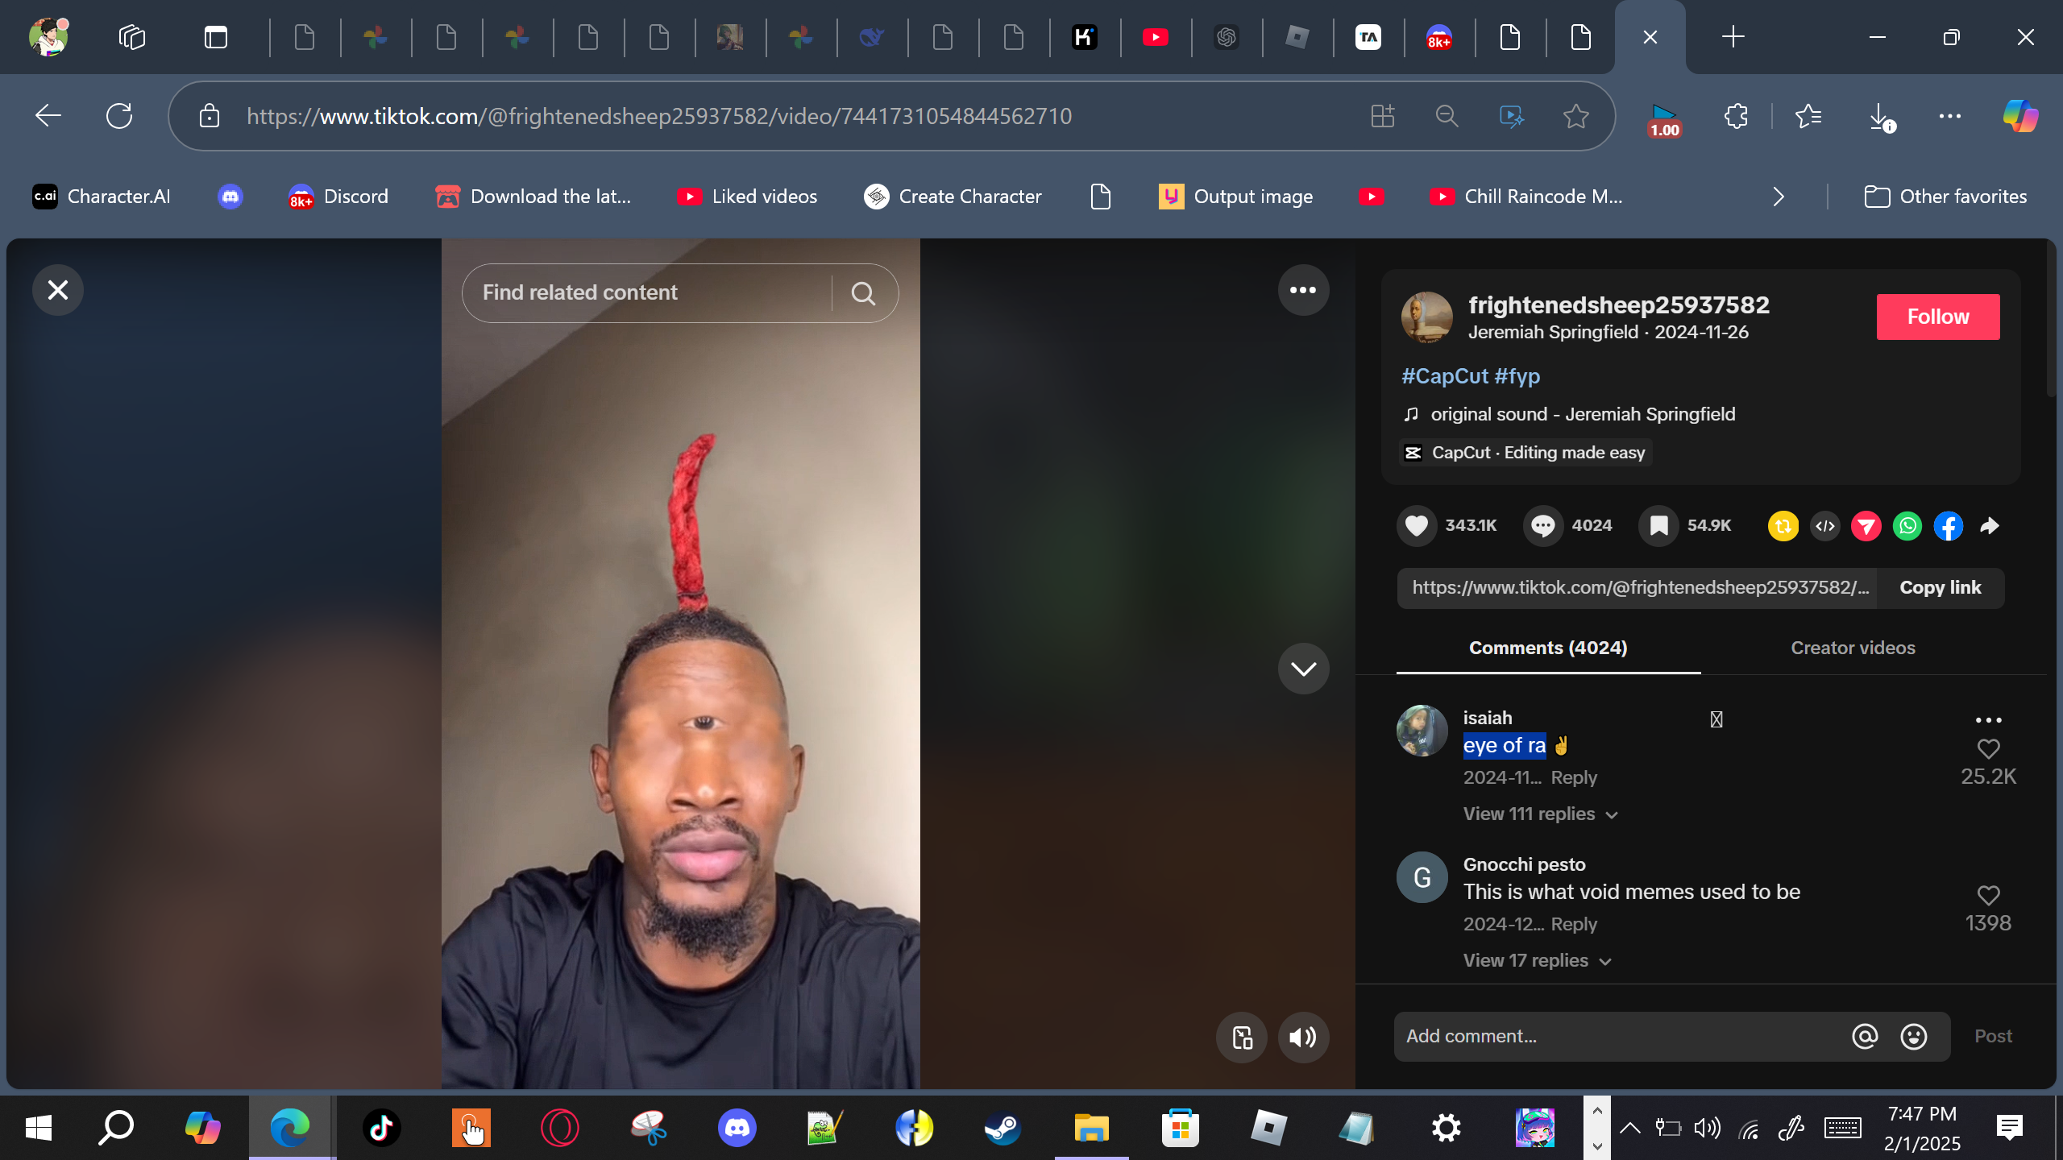The height and width of the screenshot is (1160, 2063).
Task: Like the video with heart button
Action: tap(1417, 526)
